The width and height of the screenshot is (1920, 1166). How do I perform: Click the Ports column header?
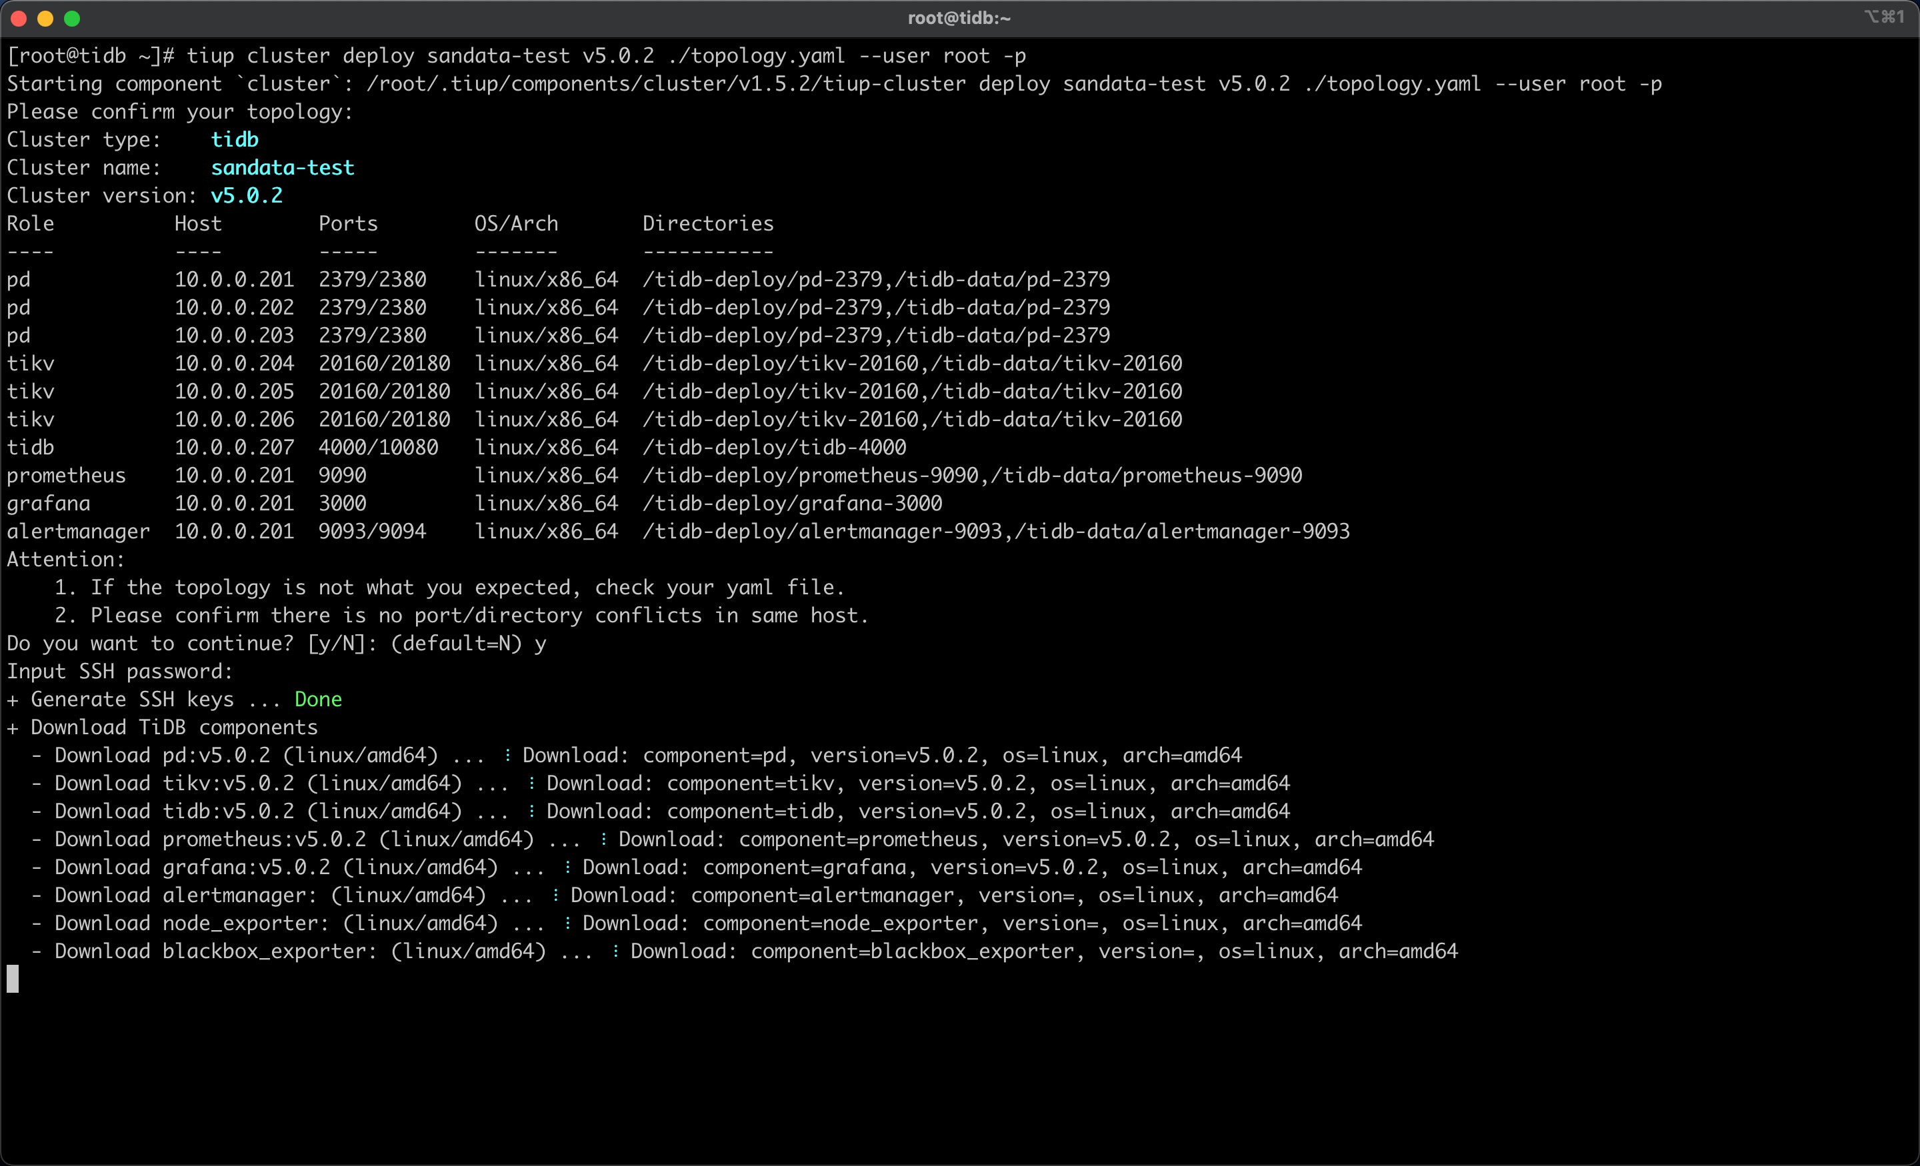[x=348, y=224]
